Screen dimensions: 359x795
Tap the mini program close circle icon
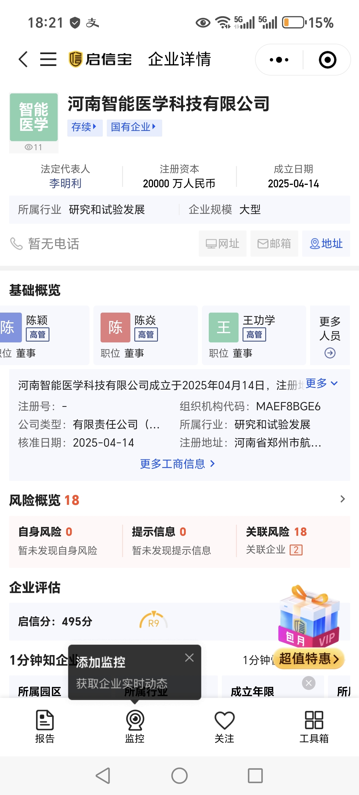(x=327, y=60)
